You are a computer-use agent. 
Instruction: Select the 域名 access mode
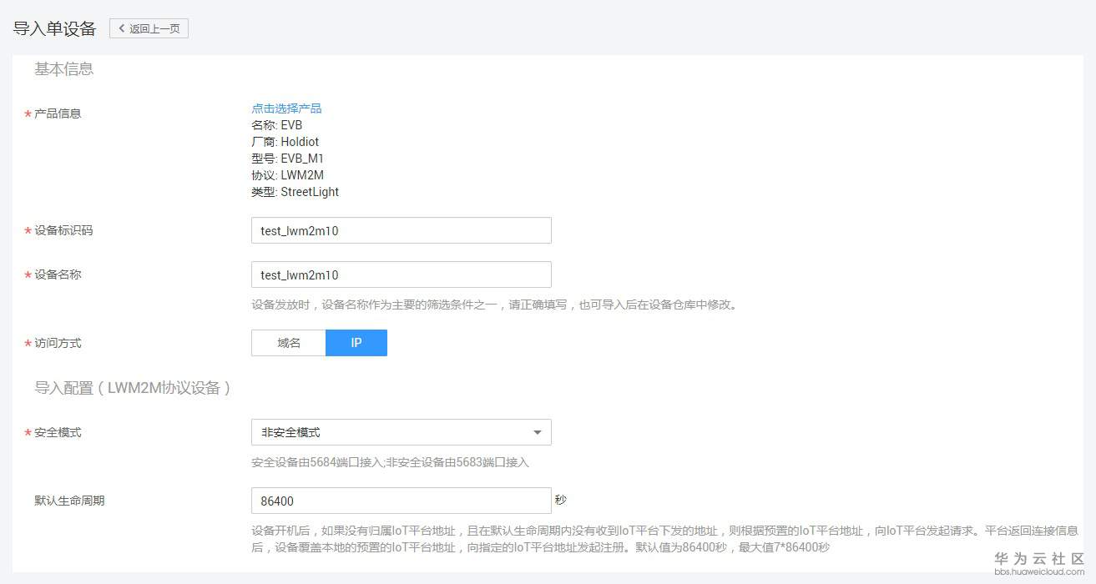click(x=289, y=343)
